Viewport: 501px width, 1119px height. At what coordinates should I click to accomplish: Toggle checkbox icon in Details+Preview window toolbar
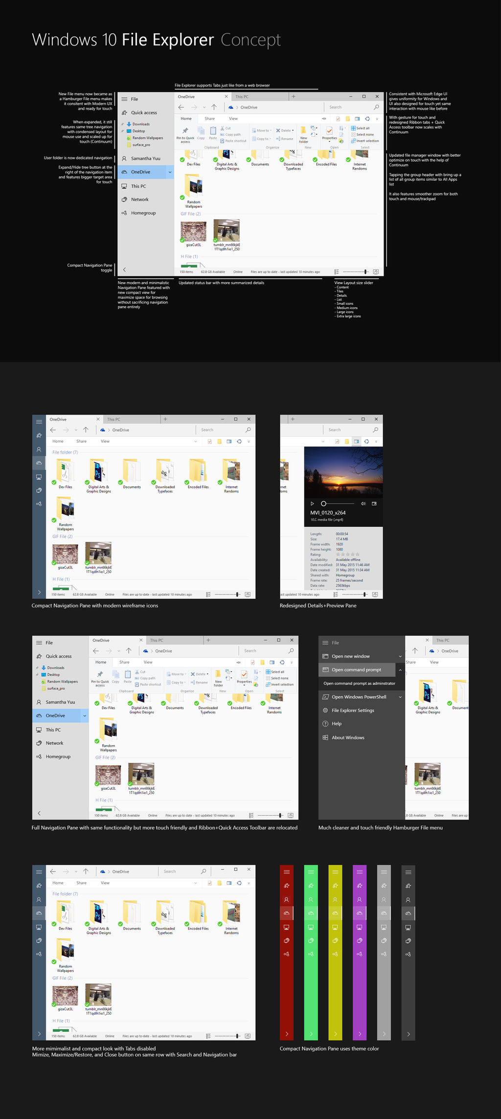[337, 441]
